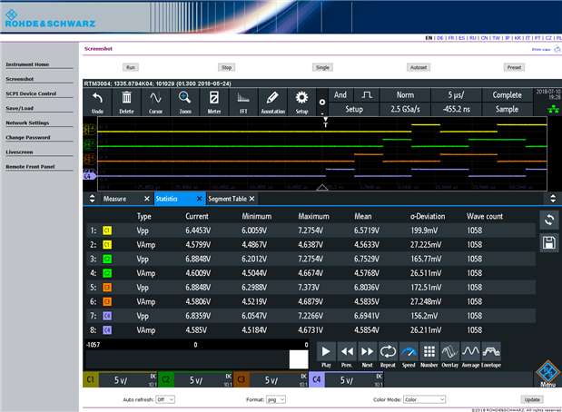Image resolution: width=562 pixels, height=412 pixels.
Task: Open the Annotation tool
Action: [x=272, y=102]
